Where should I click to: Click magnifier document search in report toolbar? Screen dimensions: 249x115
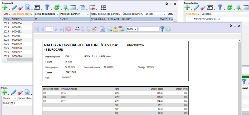[x=102, y=29]
